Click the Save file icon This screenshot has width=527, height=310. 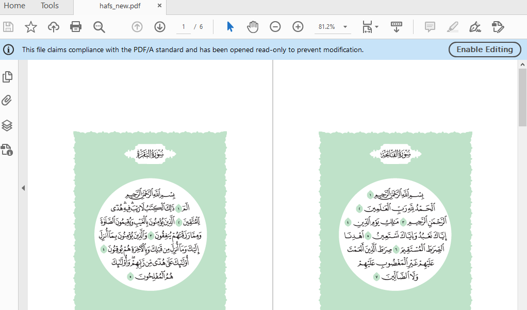coord(8,27)
